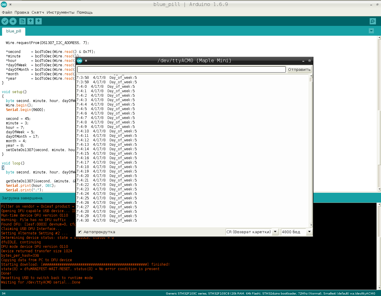Click the 'Copying data from PC to DFU device' line

37,260
